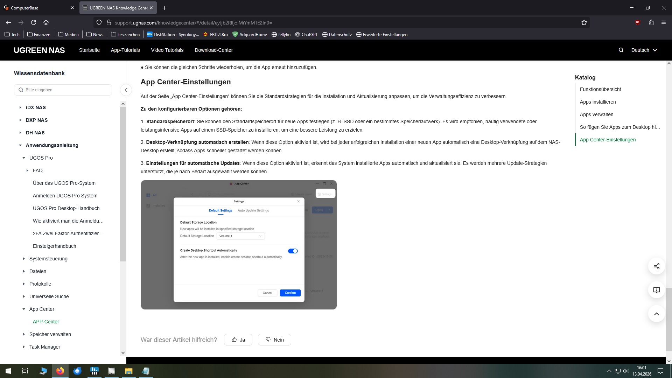Reload the page with refresh icon

point(34,23)
